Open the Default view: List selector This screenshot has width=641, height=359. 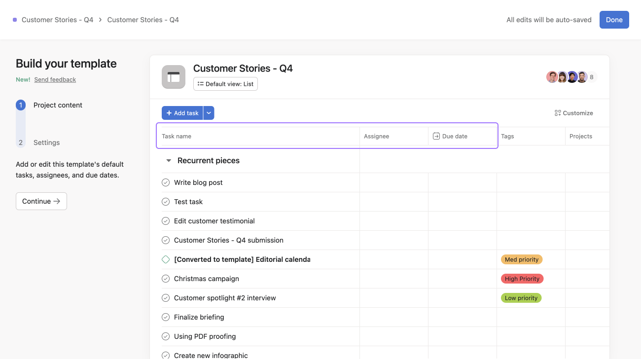[x=225, y=84]
